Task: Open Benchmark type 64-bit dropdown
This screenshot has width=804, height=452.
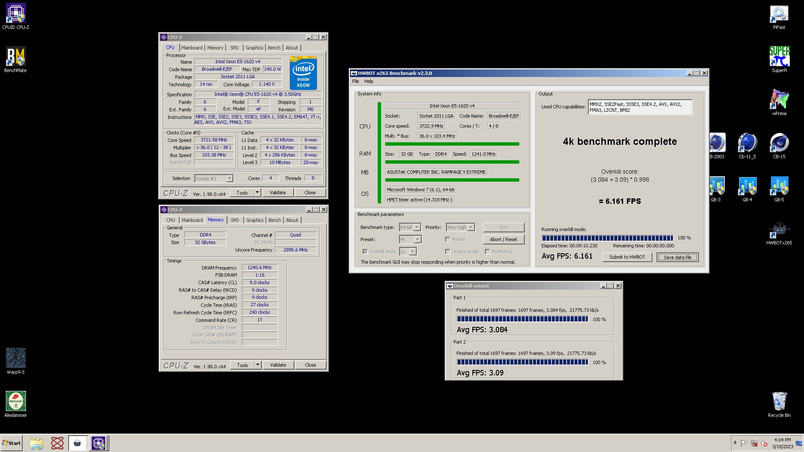Action: [410, 227]
